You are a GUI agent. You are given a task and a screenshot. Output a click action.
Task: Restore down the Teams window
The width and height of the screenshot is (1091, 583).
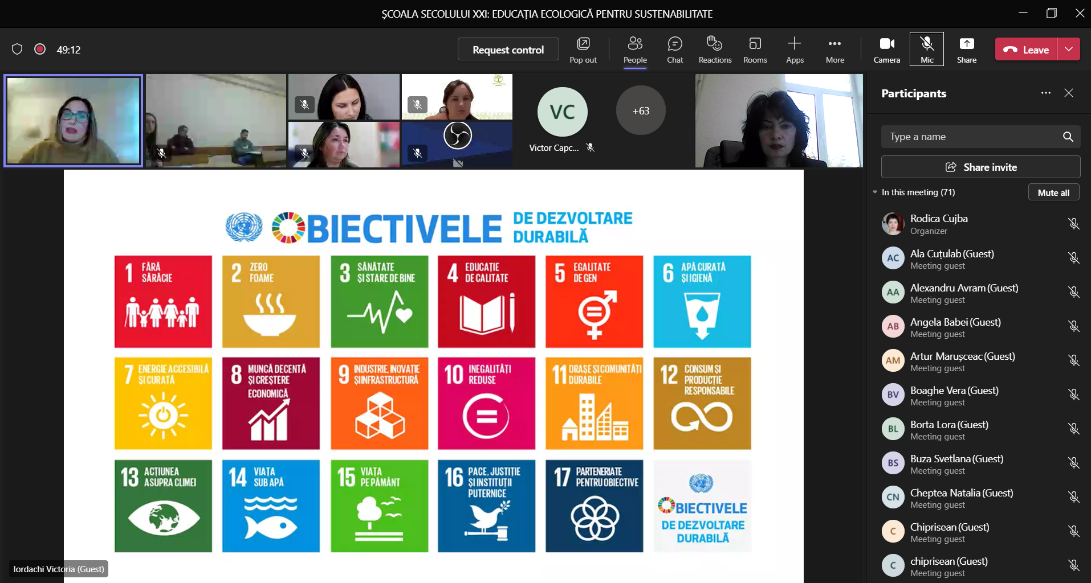[1052, 13]
